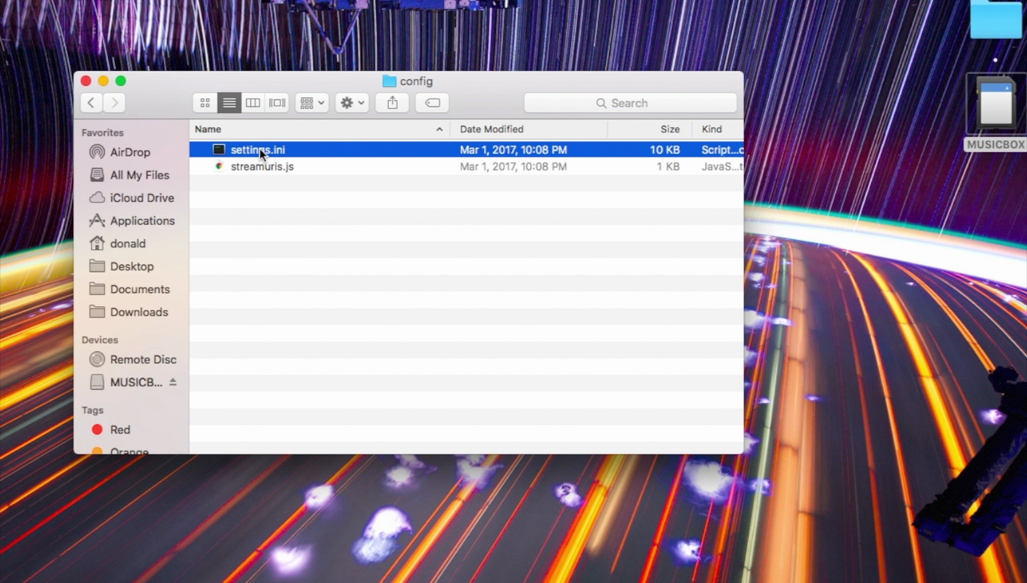Sort files by Name column header

click(208, 129)
